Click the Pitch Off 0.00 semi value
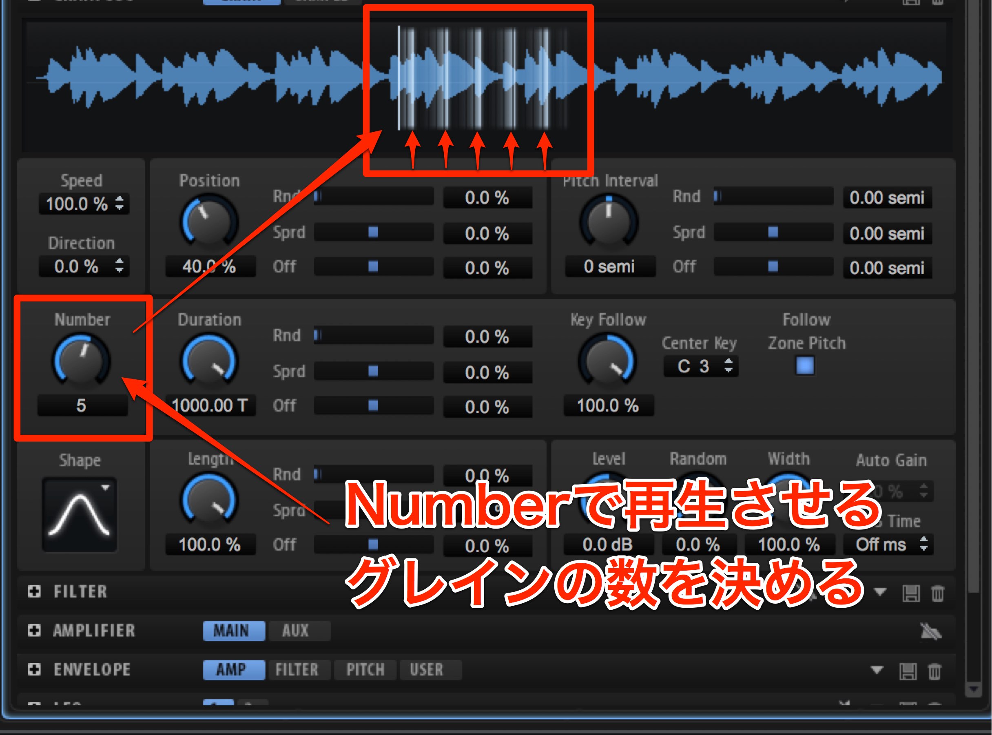This screenshot has width=992, height=735. (888, 268)
